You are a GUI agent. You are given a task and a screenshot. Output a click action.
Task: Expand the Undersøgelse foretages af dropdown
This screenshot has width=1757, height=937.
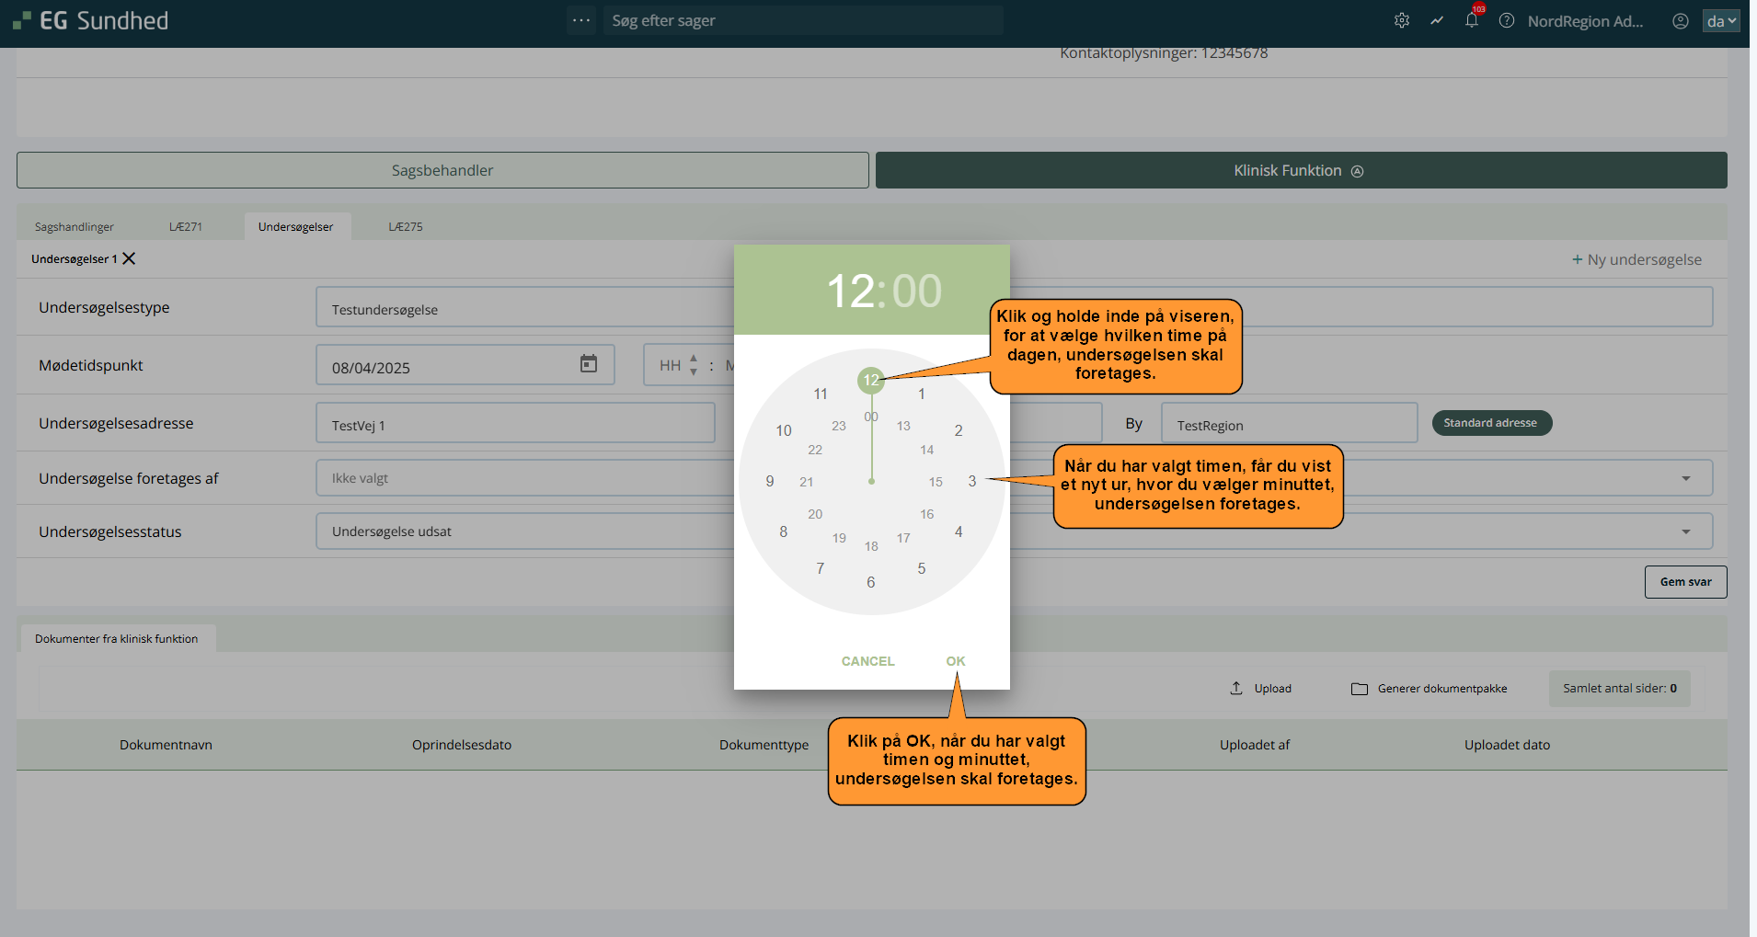(1685, 478)
